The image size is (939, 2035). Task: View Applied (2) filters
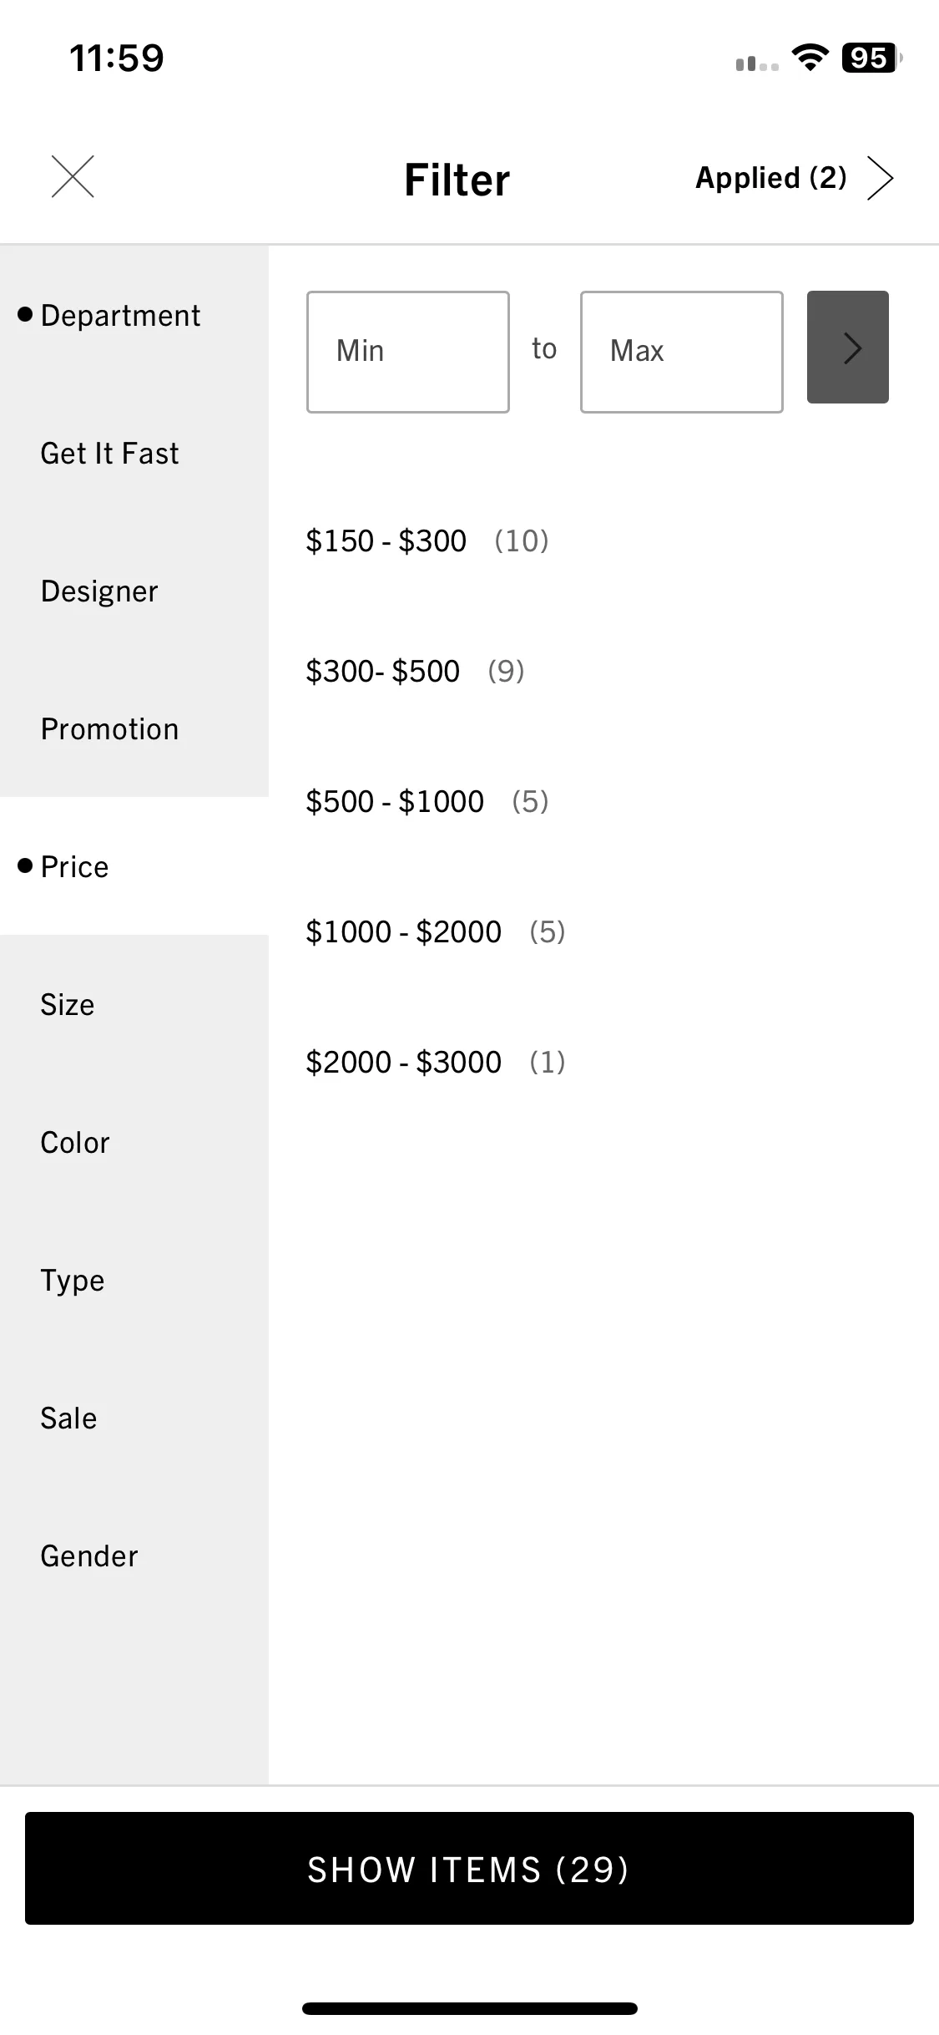771,178
